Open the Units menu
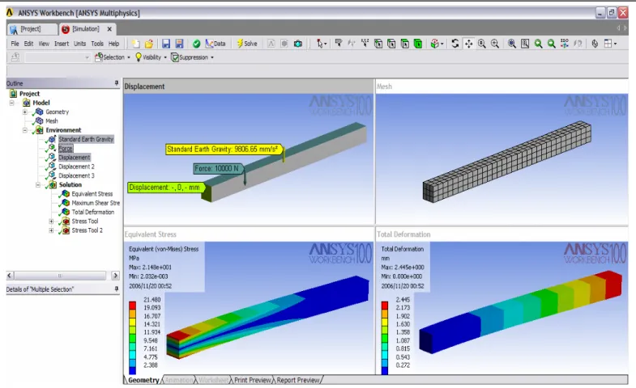The width and height of the screenshot is (636, 388). 79,44
